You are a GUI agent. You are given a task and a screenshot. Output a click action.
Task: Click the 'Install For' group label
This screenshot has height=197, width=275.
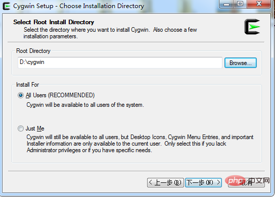[x=27, y=85]
